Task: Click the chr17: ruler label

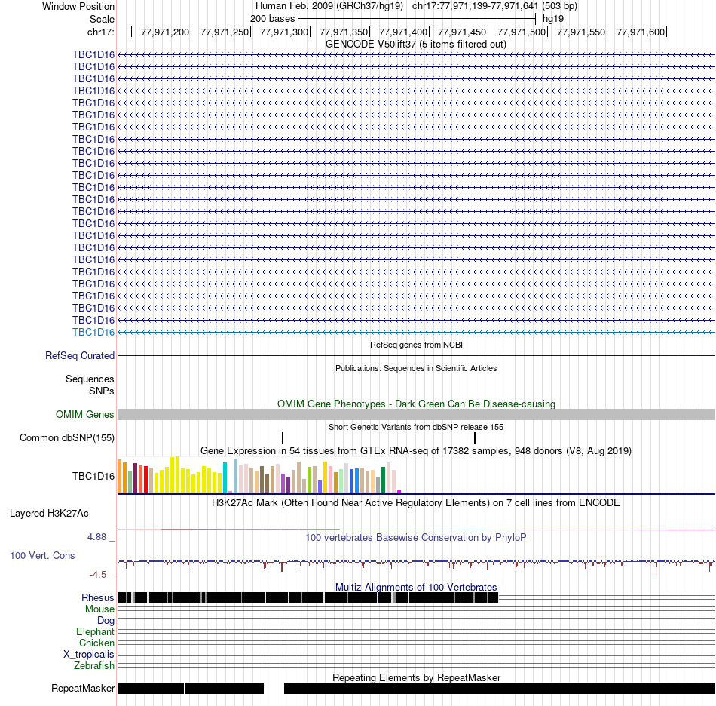Action: click(x=101, y=32)
